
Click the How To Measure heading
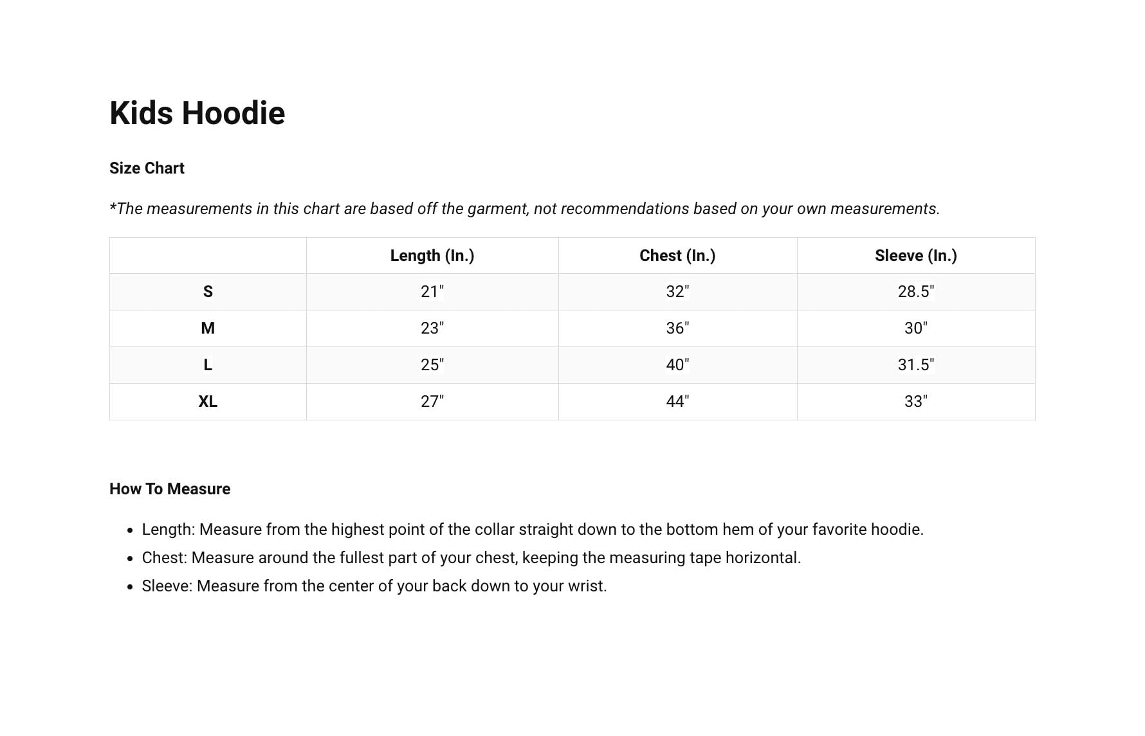[170, 489]
